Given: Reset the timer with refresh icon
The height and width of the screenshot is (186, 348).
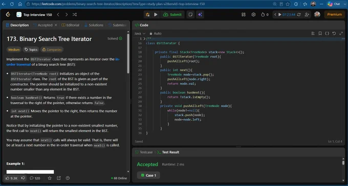Looking at the screenshot, I should (299, 15).
